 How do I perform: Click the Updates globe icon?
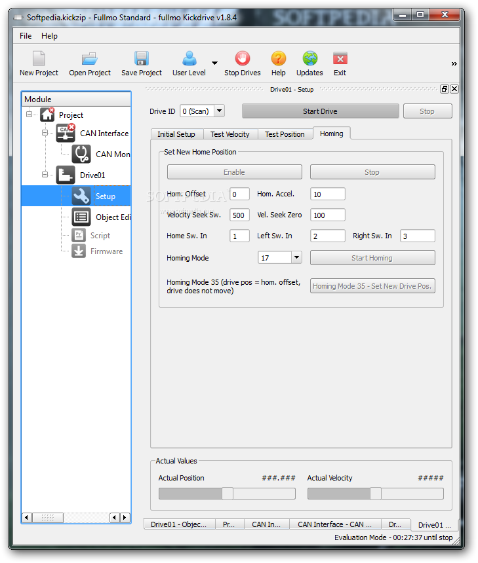pos(309,58)
